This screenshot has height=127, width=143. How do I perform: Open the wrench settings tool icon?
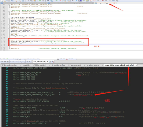coord(53,61)
